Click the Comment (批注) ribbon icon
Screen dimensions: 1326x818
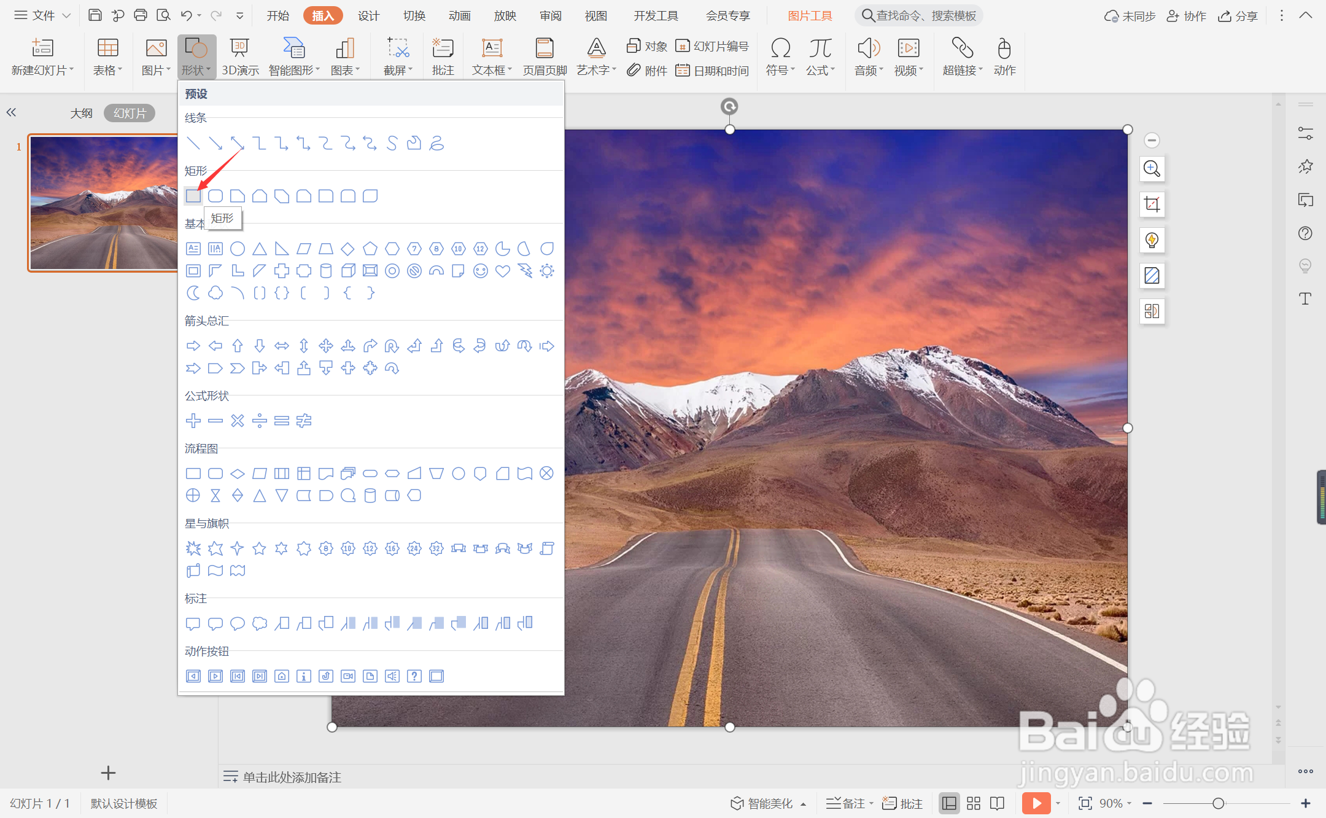(x=443, y=57)
